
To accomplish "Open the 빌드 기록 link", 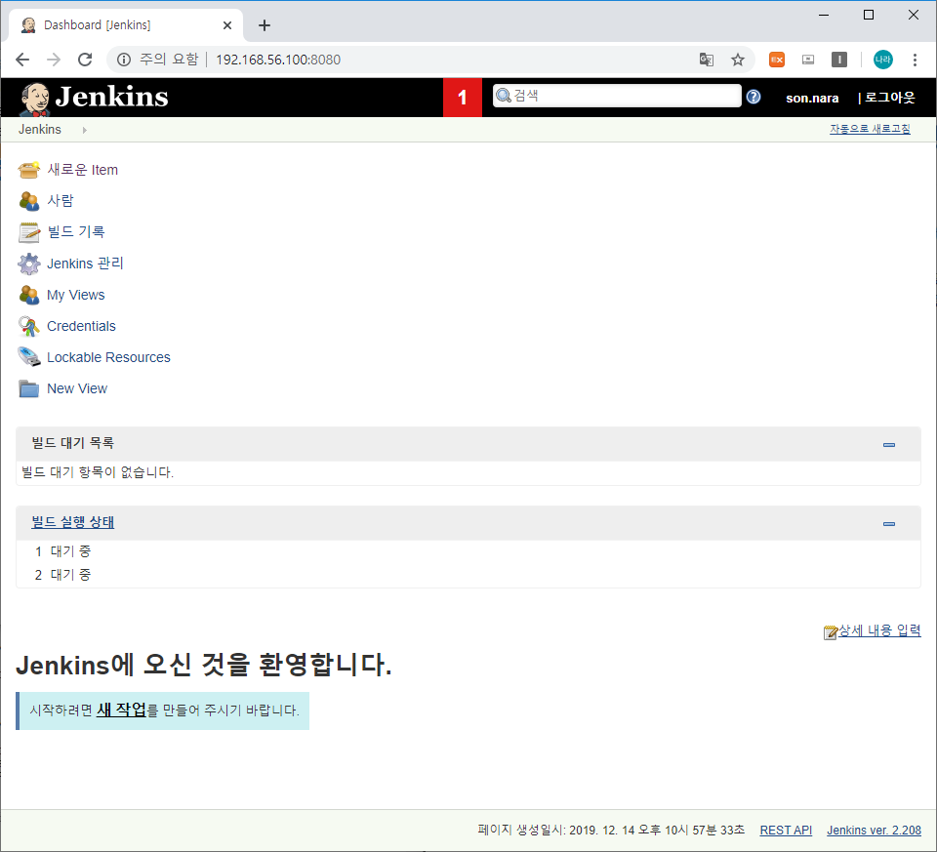I will coord(76,232).
